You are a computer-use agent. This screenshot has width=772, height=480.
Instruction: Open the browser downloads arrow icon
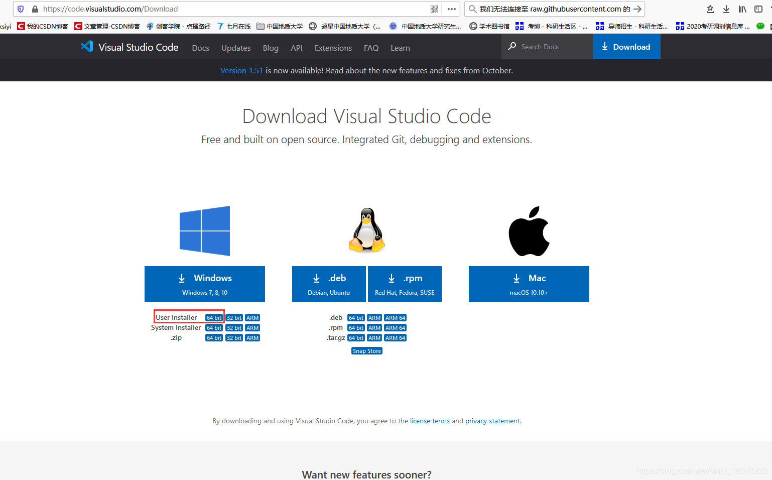point(726,9)
